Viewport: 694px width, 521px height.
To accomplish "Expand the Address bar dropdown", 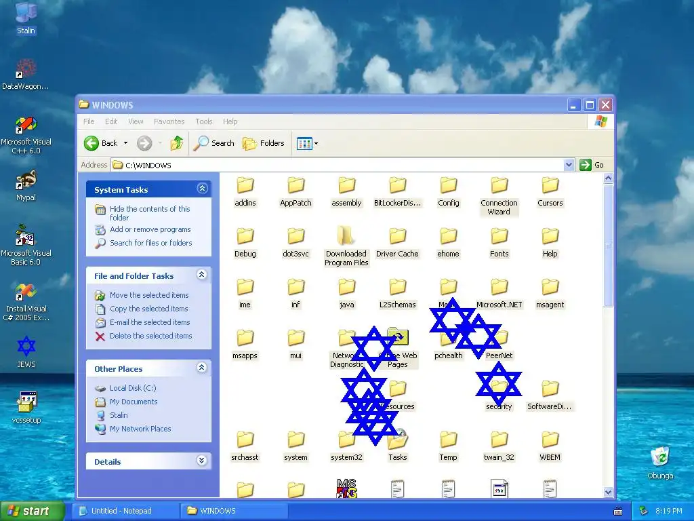I will tap(569, 165).
